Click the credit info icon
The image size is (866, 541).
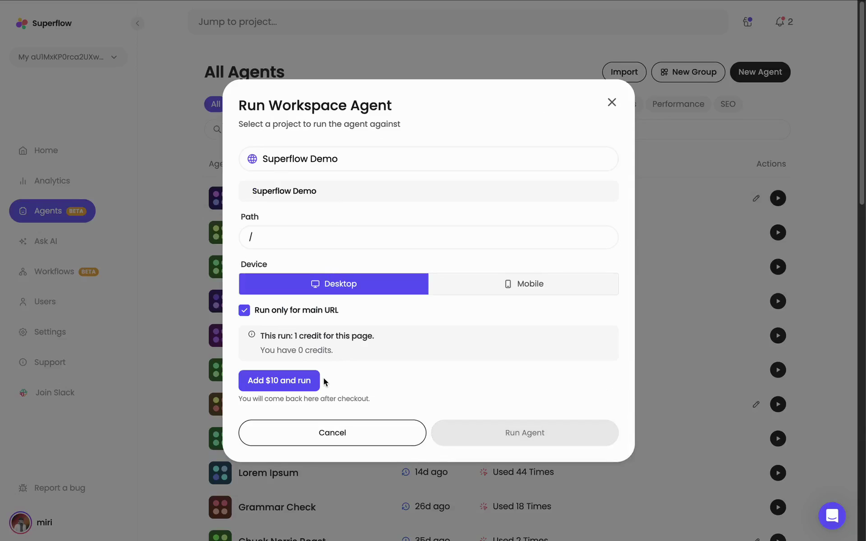click(x=252, y=335)
